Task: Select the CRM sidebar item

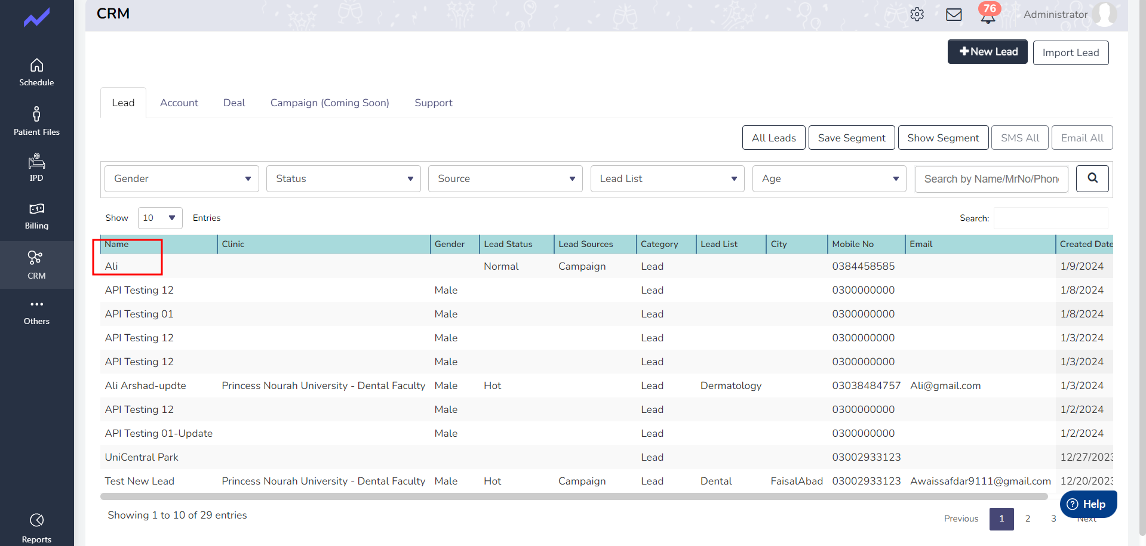Action: pyautogui.click(x=36, y=265)
